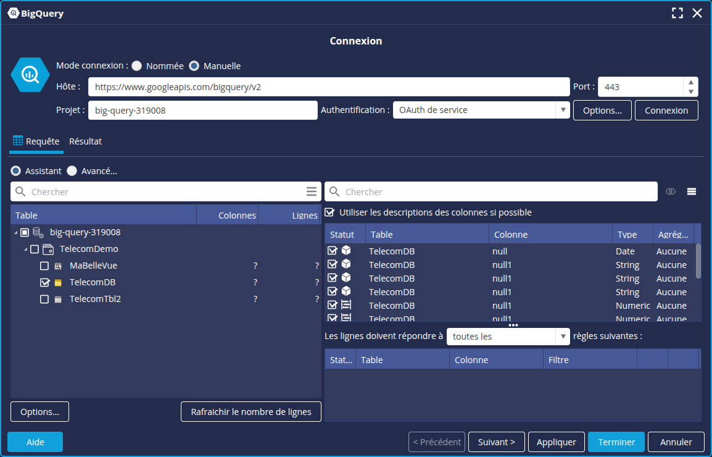Uncheck the TelecomDB table checkbox

click(44, 282)
